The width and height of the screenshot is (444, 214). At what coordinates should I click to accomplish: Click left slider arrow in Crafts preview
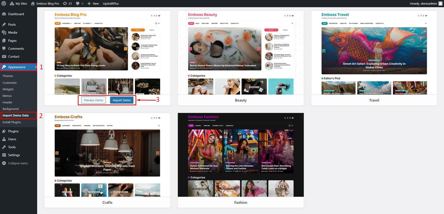[x=57, y=153]
